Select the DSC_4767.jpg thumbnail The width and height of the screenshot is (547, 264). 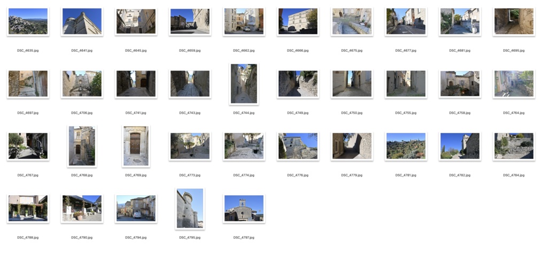point(28,146)
